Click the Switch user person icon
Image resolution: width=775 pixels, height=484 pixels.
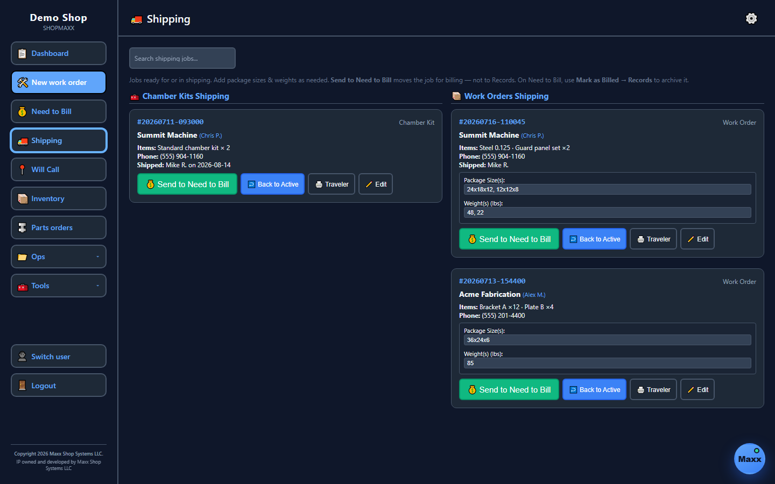tap(22, 357)
